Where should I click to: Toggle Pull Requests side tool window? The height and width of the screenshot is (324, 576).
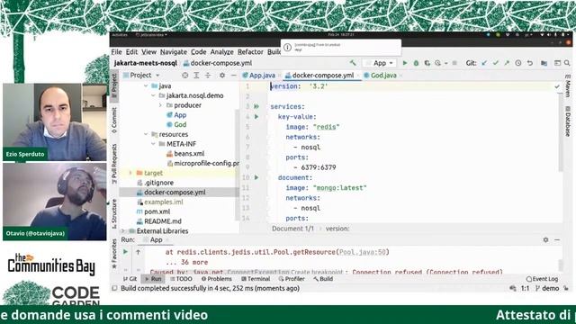[x=114, y=164]
